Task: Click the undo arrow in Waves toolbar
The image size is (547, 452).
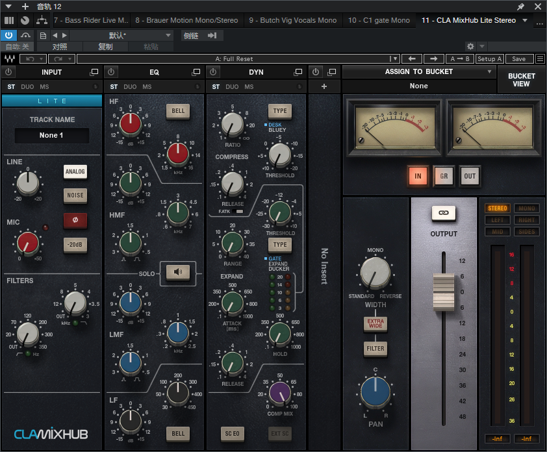Action: (30, 59)
